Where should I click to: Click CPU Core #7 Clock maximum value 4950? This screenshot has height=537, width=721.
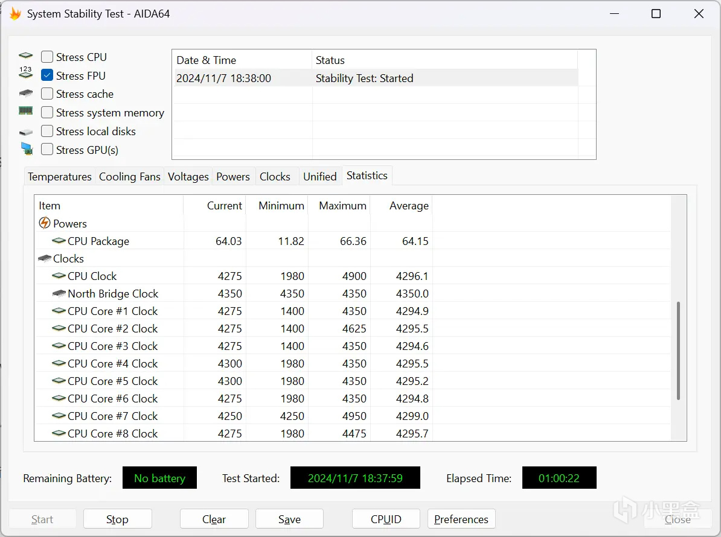tap(354, 416)
